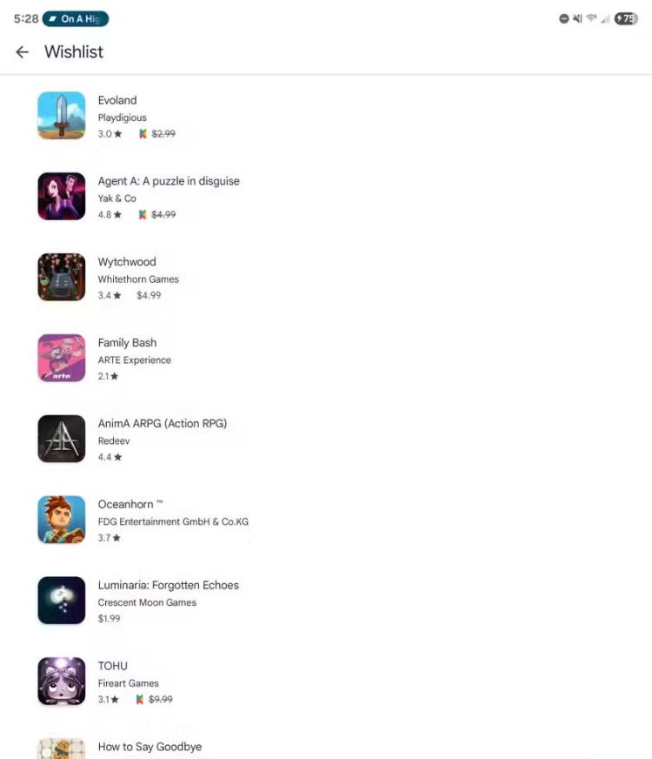Select the AnimA ARPG (Action RPG) title

pyautogui.click(x=163, y=424)
